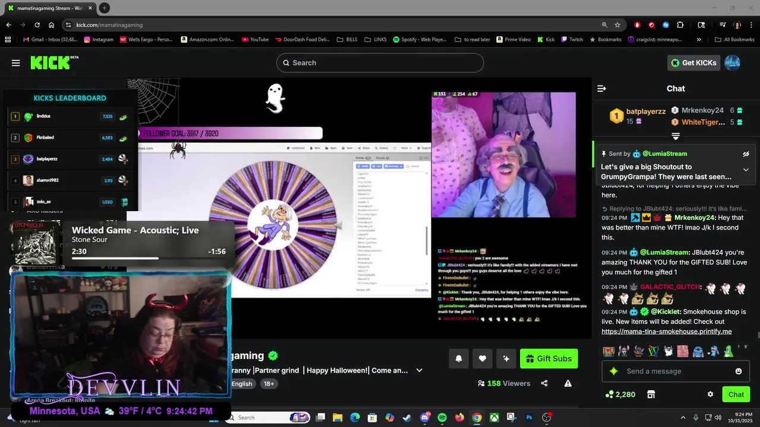
Task: Open Spotify from the Windows taskbar
Action: (x=442, y=418)
